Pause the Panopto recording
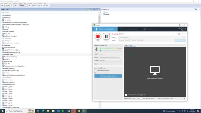This screenshot has width=201, height=113. pyautogui.click(x=106, y=36)
